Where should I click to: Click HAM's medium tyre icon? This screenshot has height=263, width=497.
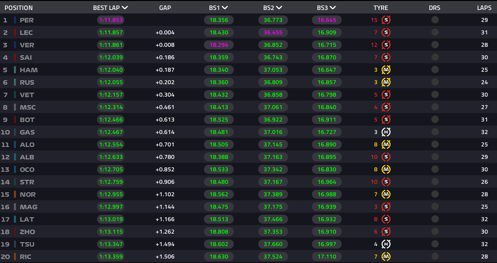tap(386, 70)
